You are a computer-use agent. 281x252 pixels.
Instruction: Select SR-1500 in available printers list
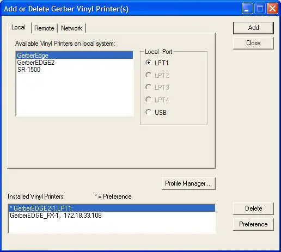pyautogui.click(x=75, y=70)
